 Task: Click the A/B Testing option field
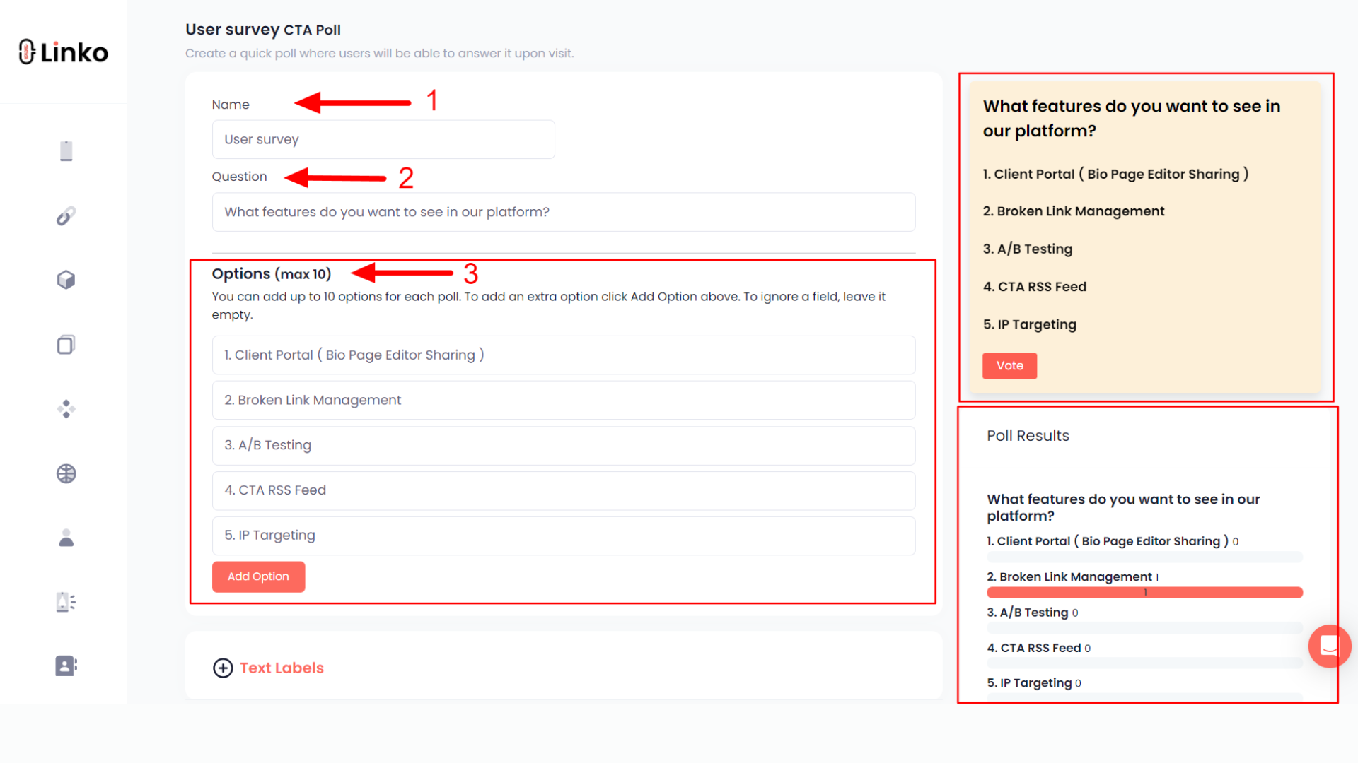563,445
